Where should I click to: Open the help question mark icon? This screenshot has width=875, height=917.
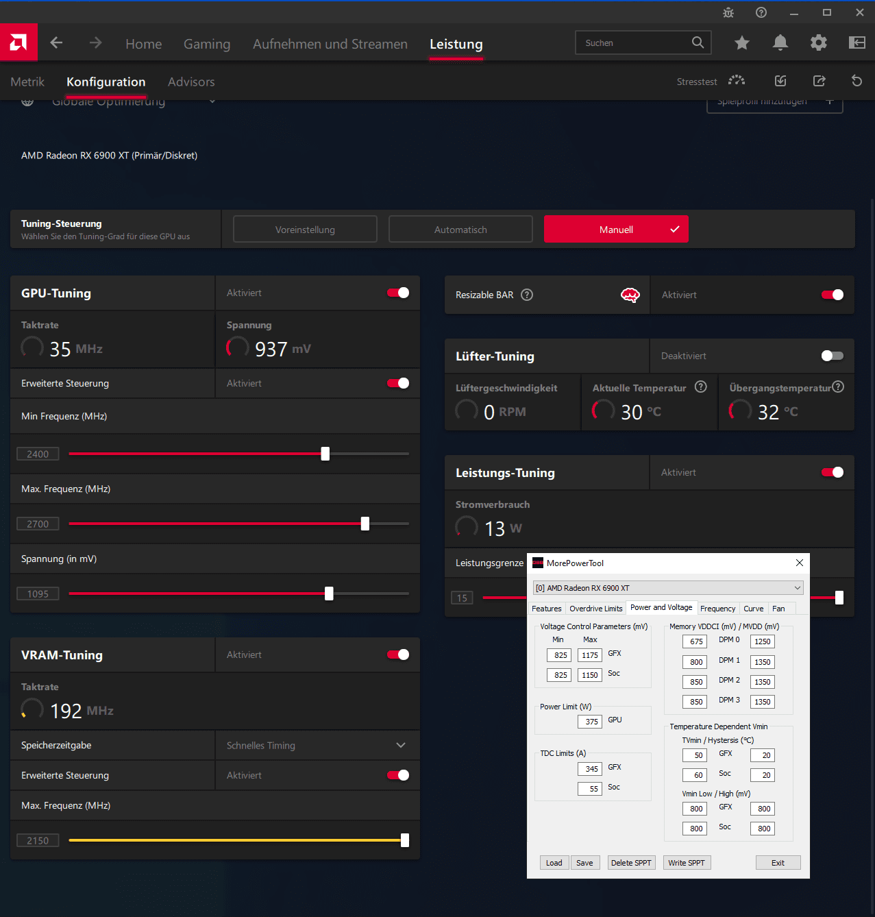point(761,12)
